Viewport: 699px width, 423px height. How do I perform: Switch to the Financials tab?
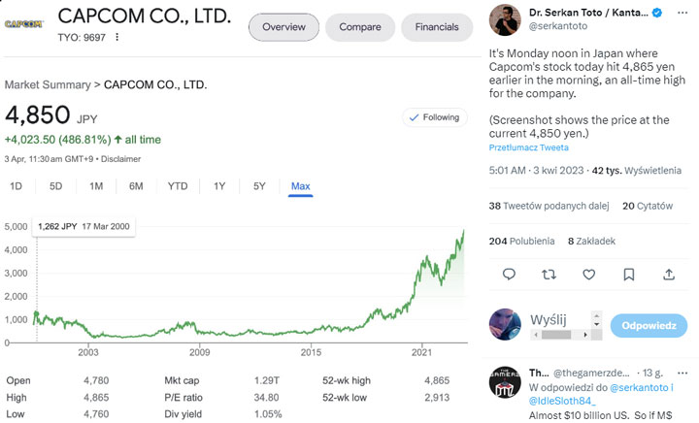tap(437, 27)
